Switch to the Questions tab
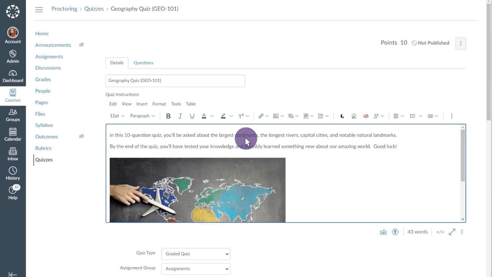The width and height of the screenshot is (492, 277). click(143, 63)
